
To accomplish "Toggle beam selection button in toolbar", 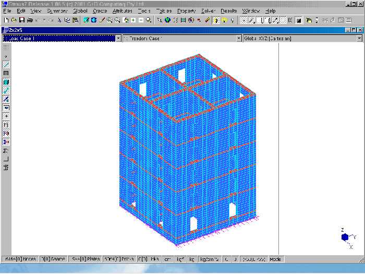I will point(251,20).
